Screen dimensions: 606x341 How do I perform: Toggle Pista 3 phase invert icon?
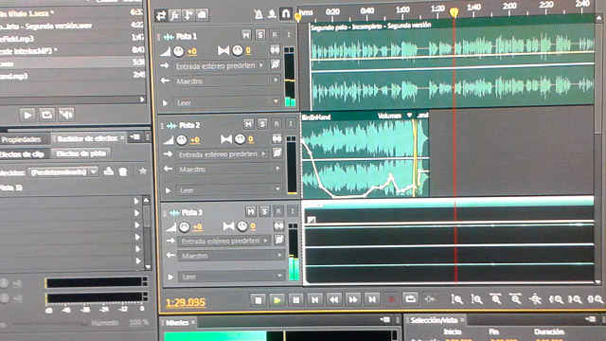coord(279,240)
